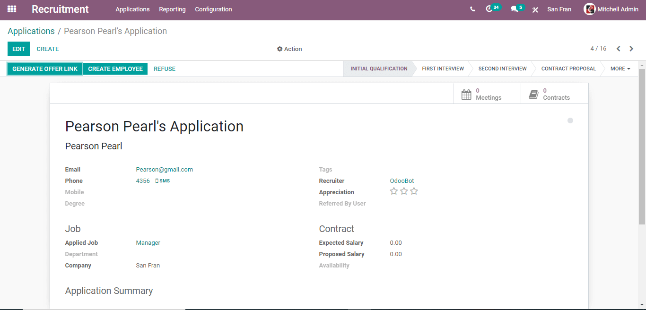Click Proposed Salary value 0.00
Viewport: 646px width, 310px height.
tap(396, 254)
